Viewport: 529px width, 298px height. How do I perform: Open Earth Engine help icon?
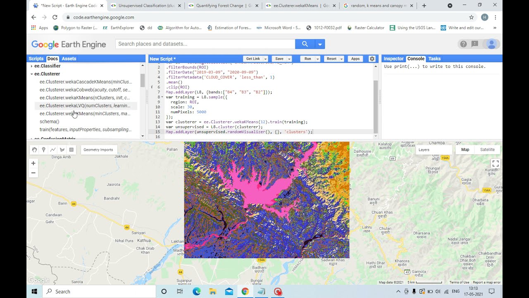464,44
